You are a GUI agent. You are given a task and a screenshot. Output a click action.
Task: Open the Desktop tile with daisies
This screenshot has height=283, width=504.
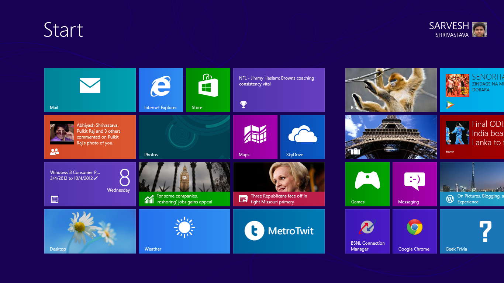click(x=90, y=231)
